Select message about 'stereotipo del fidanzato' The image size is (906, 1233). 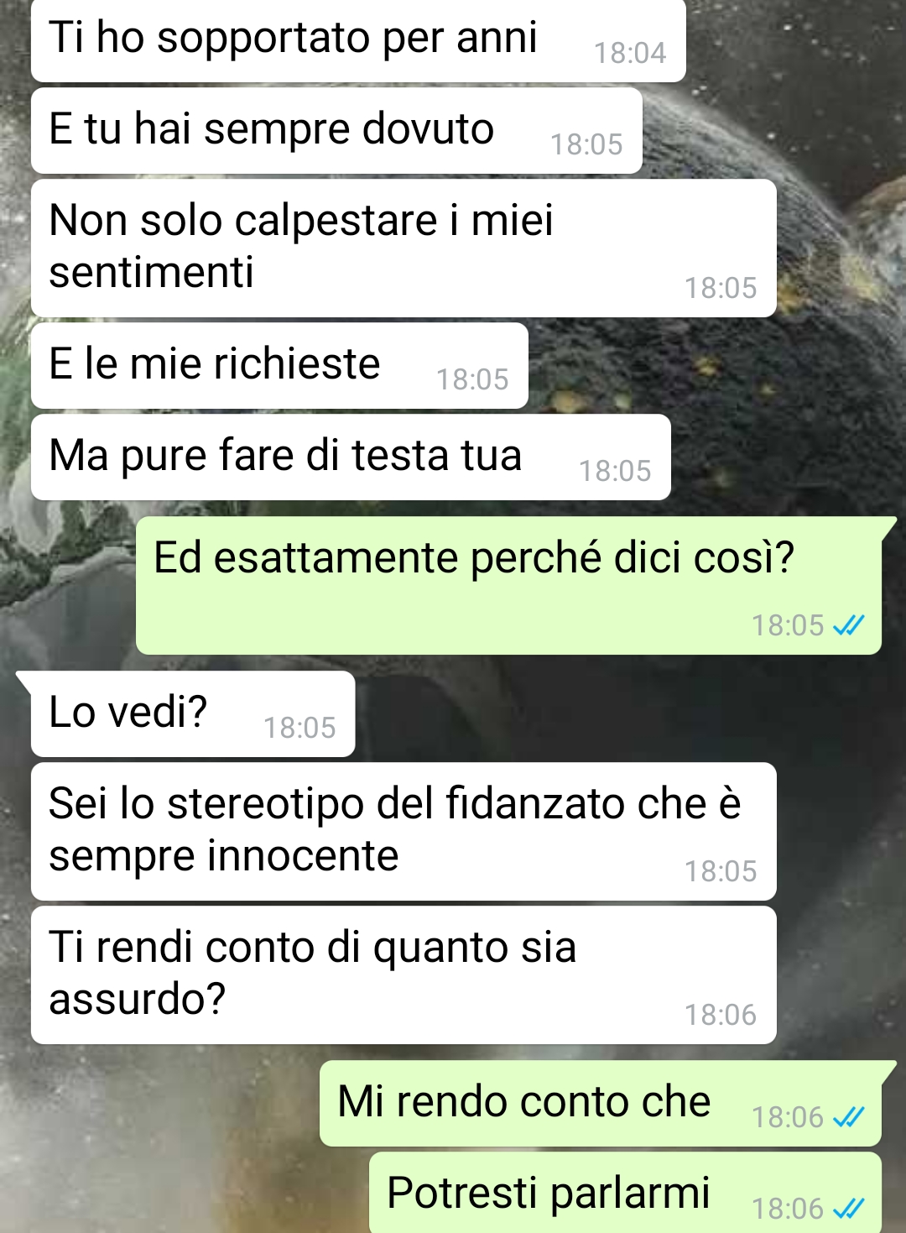404,832
